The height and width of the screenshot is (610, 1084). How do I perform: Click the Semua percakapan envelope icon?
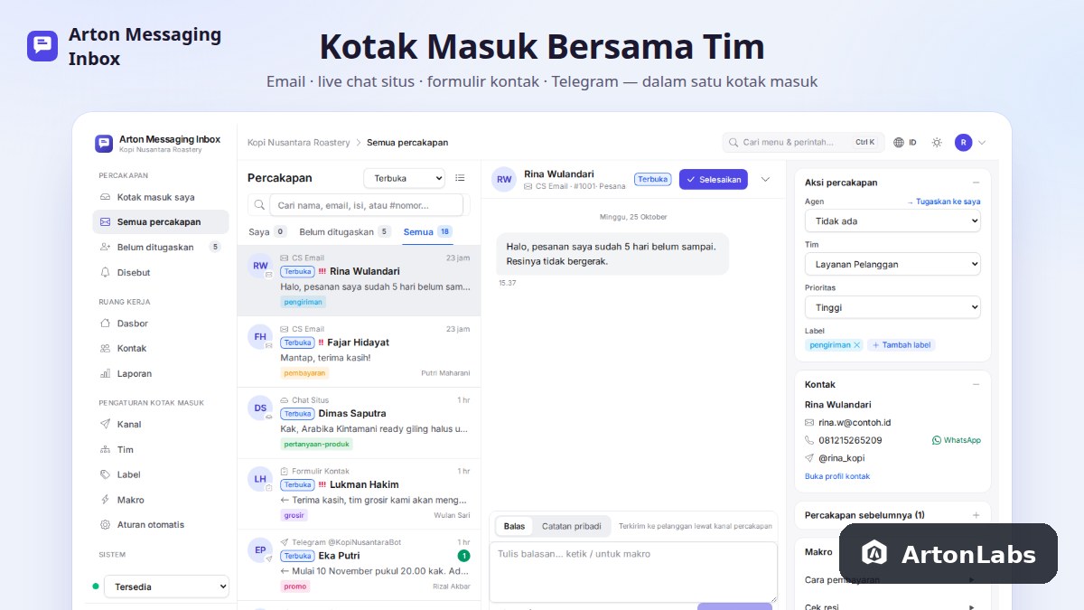point(106,221)
